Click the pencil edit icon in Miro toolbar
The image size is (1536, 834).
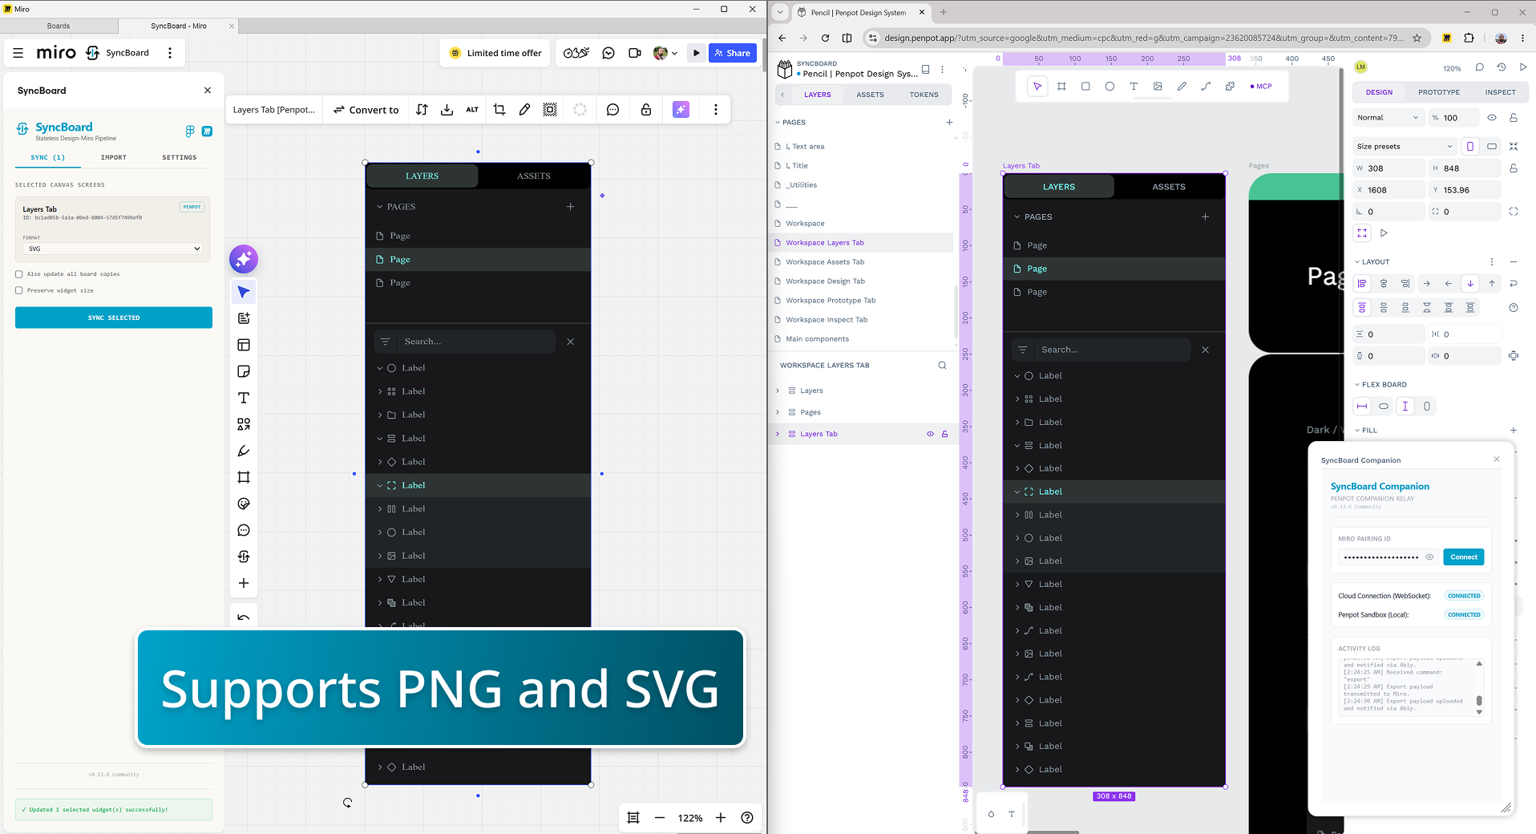524,110
